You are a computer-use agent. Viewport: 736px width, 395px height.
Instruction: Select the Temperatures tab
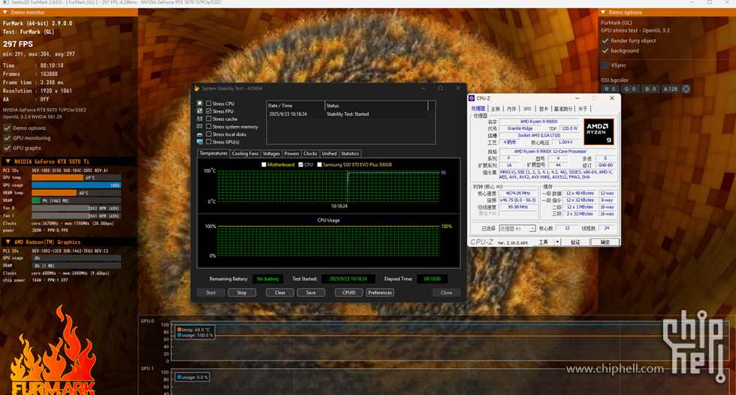coord(213,153)
